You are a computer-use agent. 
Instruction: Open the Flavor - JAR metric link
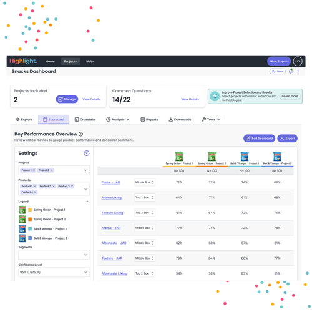click(x=110, y=182)
